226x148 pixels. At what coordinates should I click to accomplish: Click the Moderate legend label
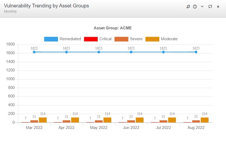point(169,39)
